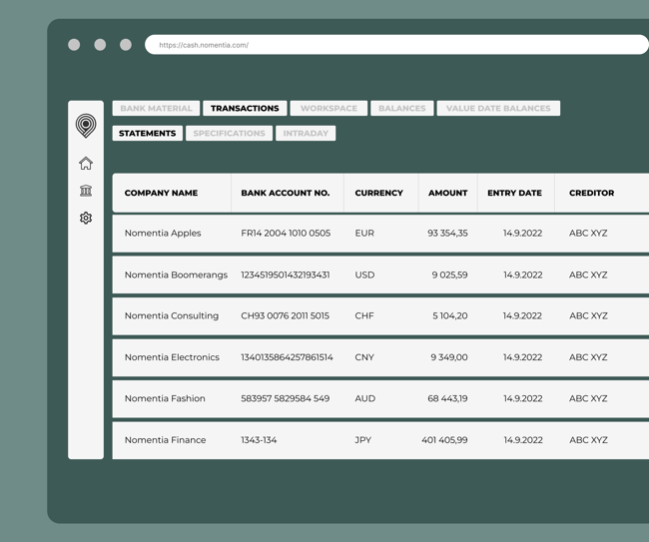Click the USD currency cell

click(x=364, y=275)
